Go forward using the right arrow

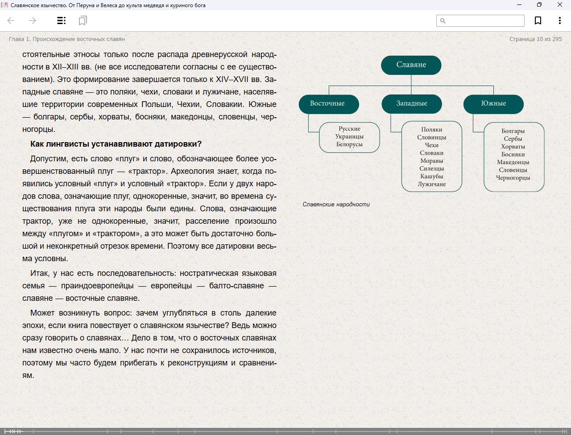[33, 21]
